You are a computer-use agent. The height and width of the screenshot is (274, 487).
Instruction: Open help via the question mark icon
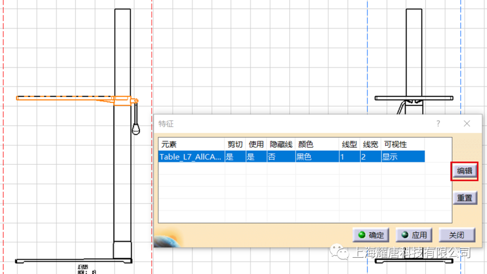point(438,123)
